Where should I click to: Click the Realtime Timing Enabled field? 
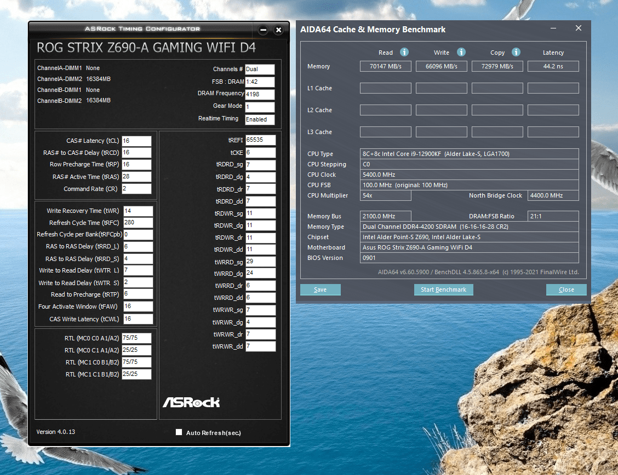260,120
